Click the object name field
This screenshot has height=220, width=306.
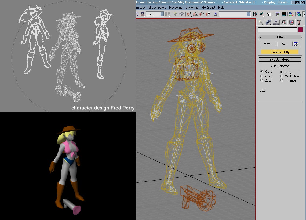278,30
